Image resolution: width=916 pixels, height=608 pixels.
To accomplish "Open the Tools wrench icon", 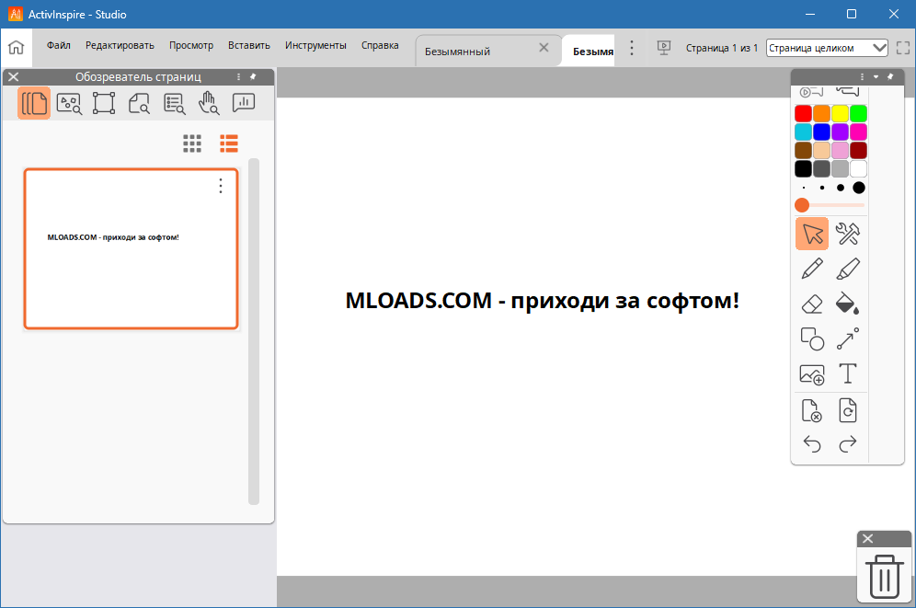I will [848, 234].
